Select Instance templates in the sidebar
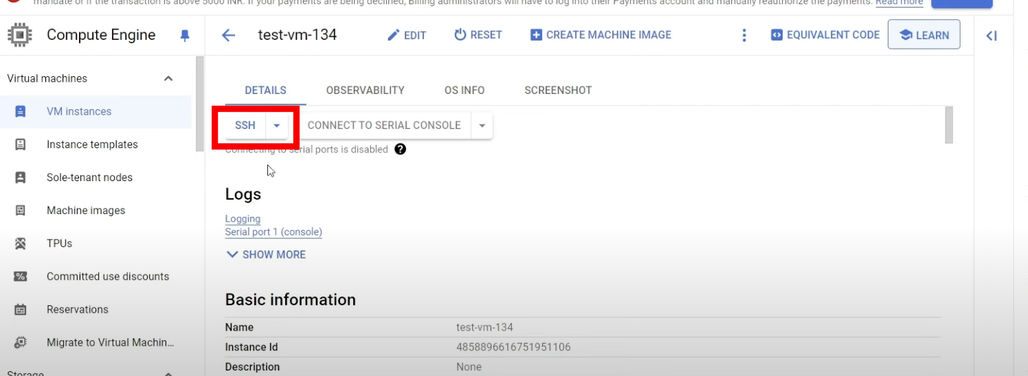Screen dimensions: 1028x376 [92, 145]
